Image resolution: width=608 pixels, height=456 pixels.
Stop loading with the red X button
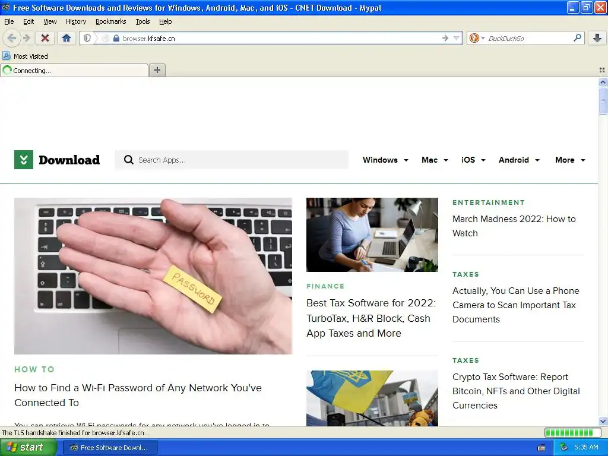[45, 38]
